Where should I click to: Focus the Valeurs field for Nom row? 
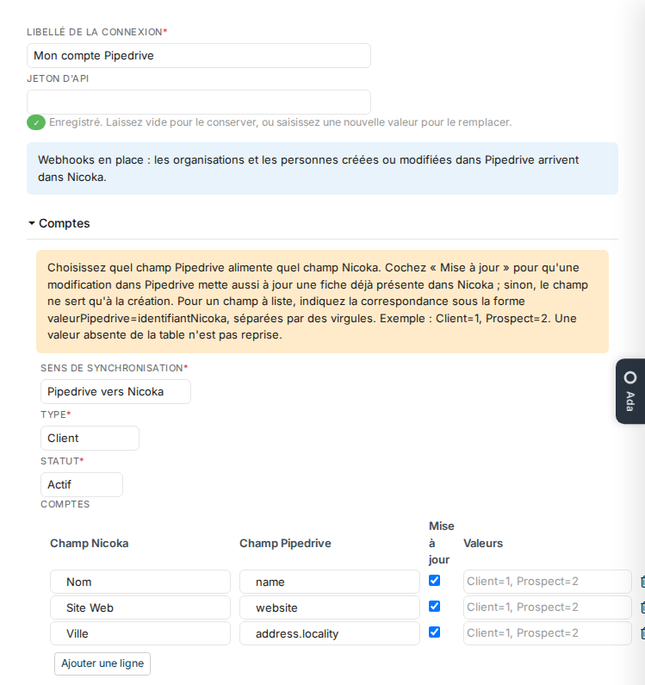(x=548, y=582)
